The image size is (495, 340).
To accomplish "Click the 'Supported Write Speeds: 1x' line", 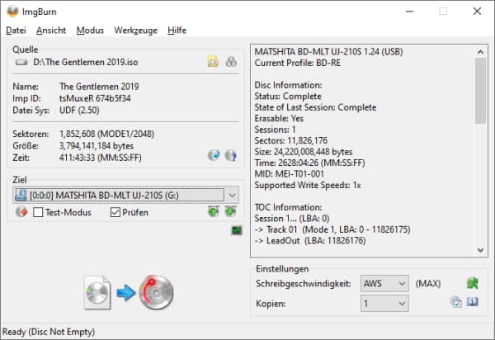I will click(x=308, y=185).
